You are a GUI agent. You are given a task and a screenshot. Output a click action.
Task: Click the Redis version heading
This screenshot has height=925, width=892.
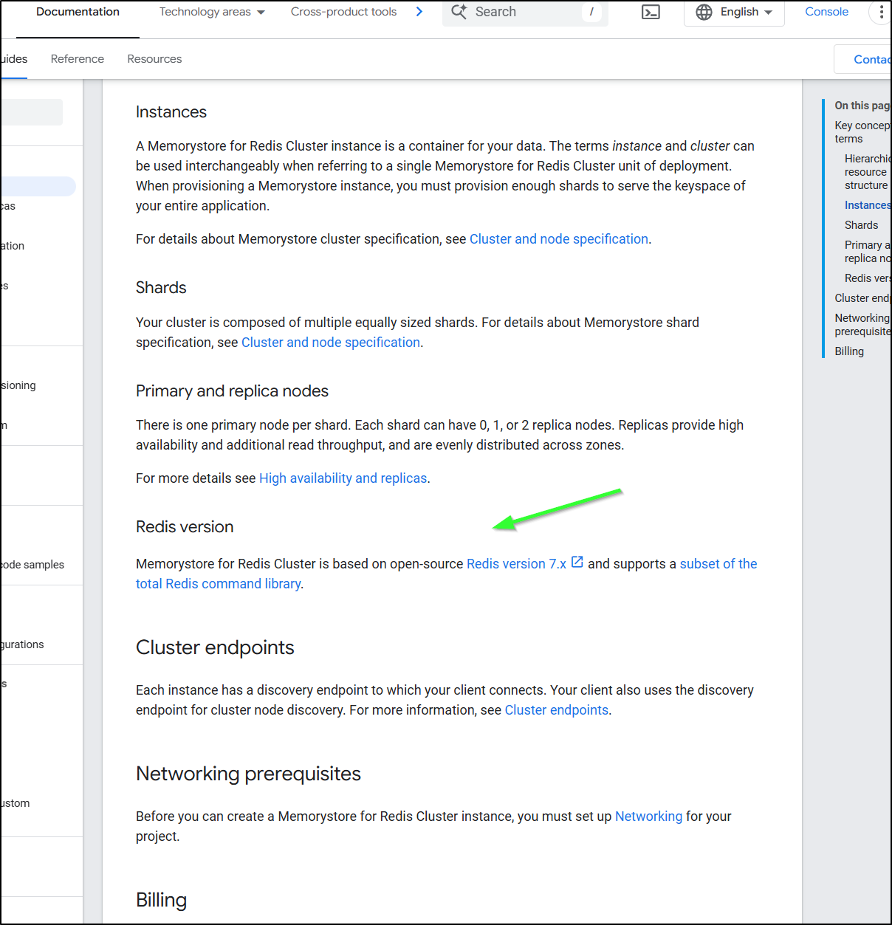tap(185, 527)
